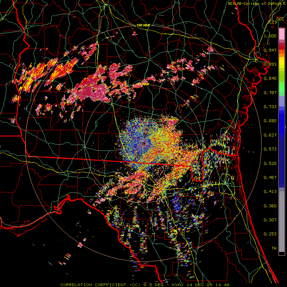Click the 0.733 scale value
287x287 pixels.
(x=270, y=107)
